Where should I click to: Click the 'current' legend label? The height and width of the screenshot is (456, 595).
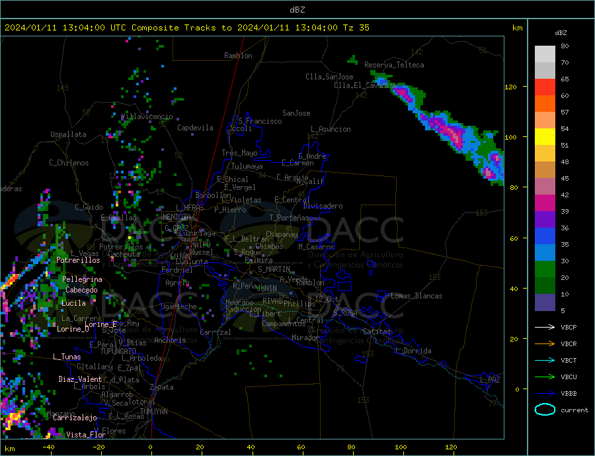click(x=575, y=410)
